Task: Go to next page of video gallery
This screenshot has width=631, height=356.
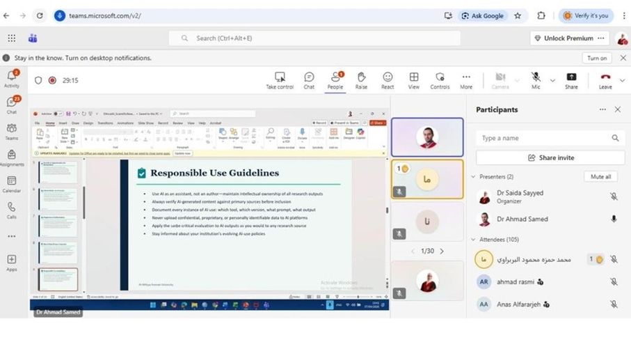Action: 442,251
